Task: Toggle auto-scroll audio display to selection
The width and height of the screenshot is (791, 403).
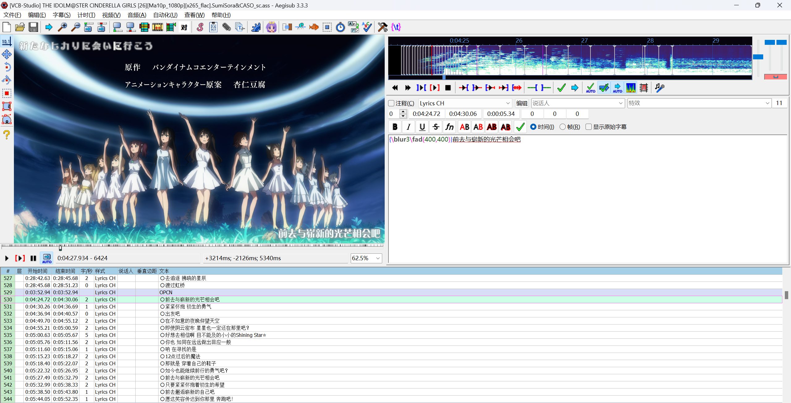Action: click(617, 88)
